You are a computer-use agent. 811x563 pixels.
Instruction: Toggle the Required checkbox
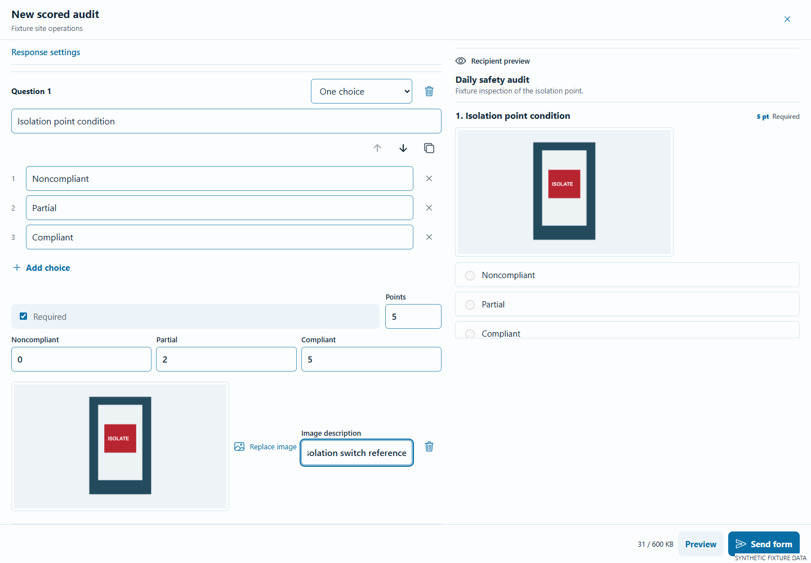(23, 316)
